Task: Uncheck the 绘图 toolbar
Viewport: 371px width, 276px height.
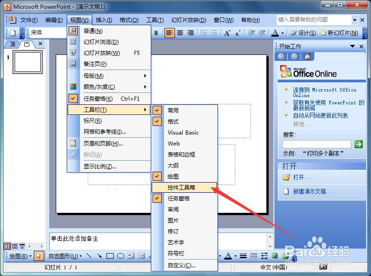Action: click(184, 176)
